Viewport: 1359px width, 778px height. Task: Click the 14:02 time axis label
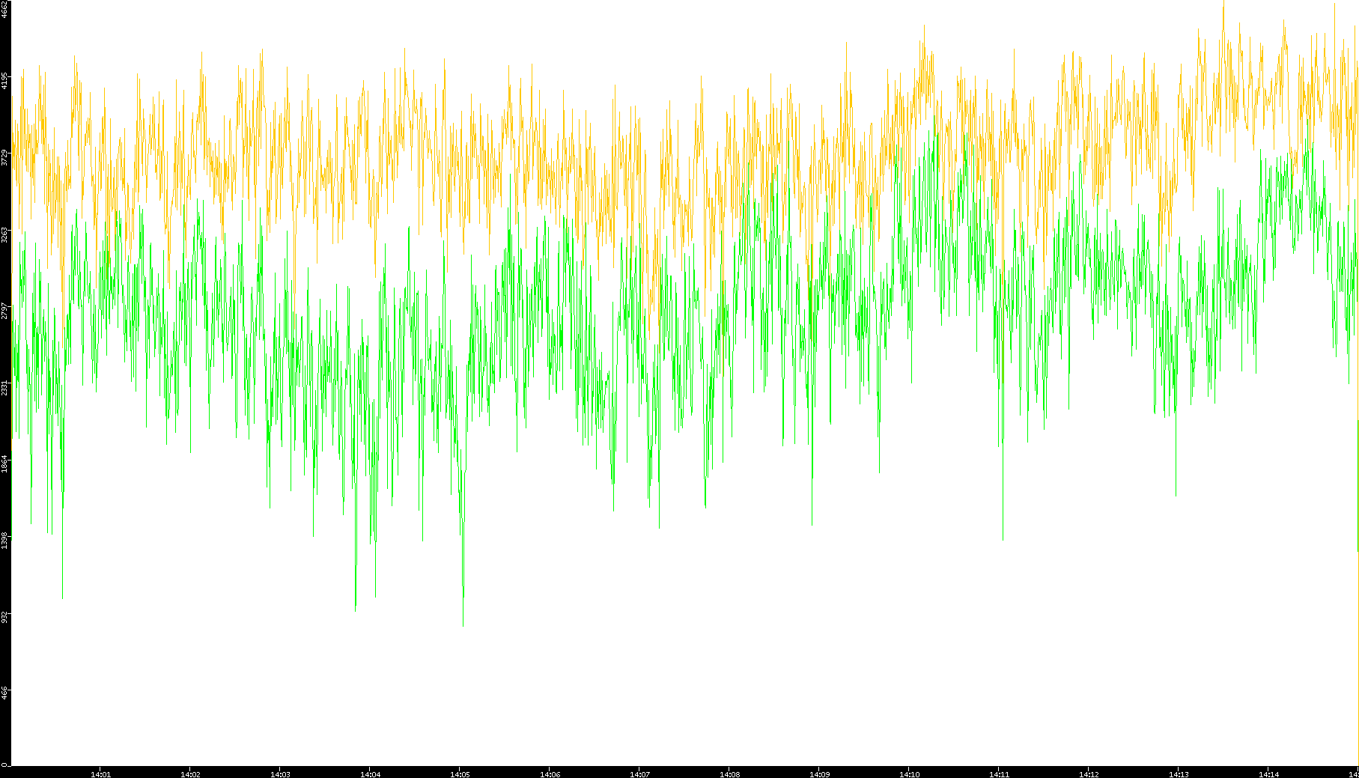coord(190,774)
